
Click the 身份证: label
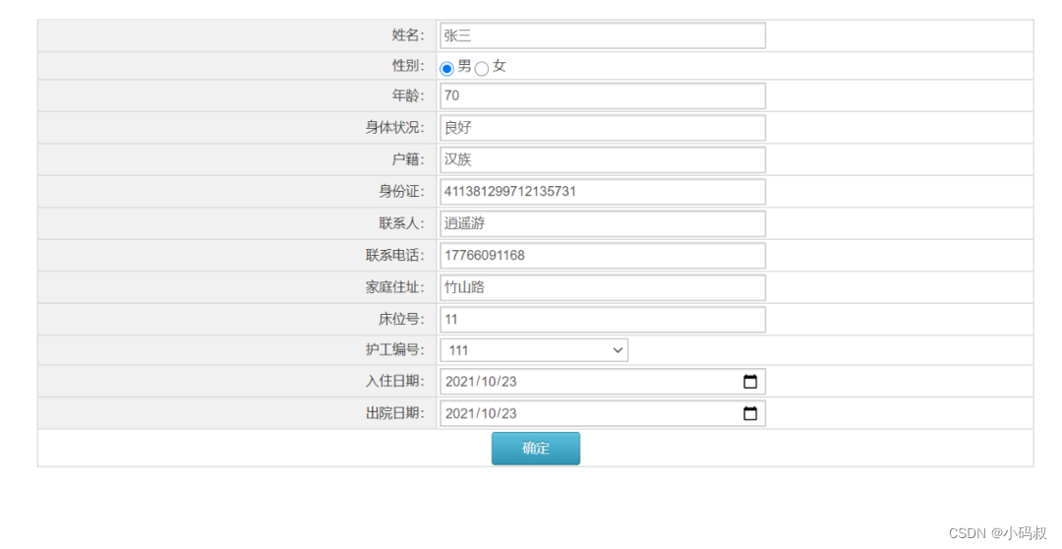click(x=401, y=191)
